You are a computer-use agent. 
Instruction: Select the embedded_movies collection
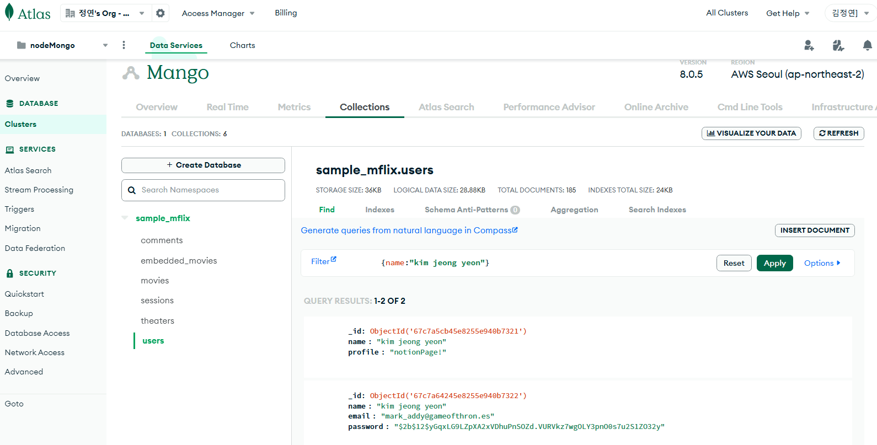pyautogui.click(x=179, y=261)
